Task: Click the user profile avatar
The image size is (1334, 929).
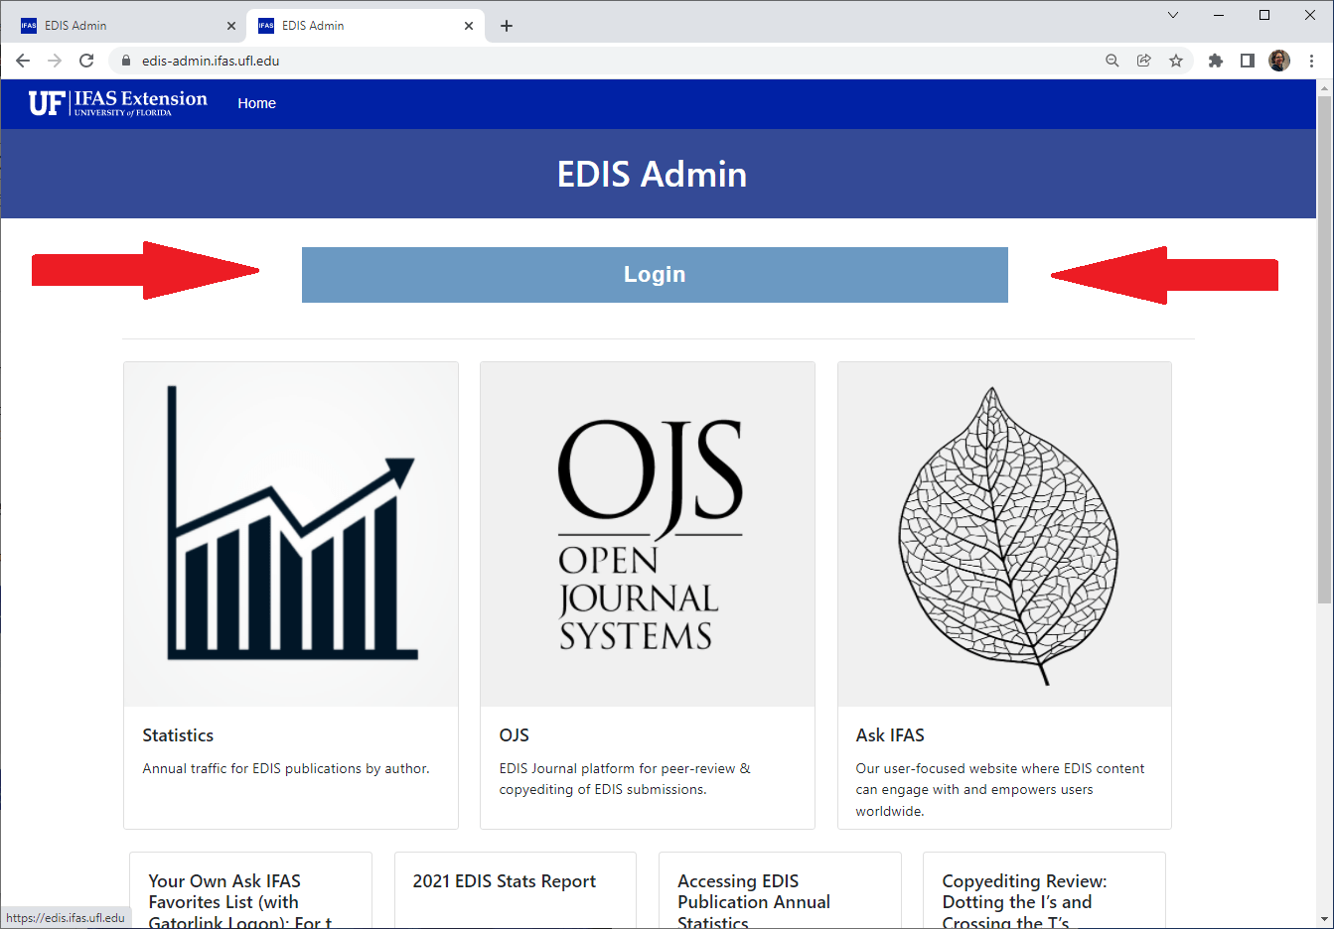Action: click(x=1279, y=61)
